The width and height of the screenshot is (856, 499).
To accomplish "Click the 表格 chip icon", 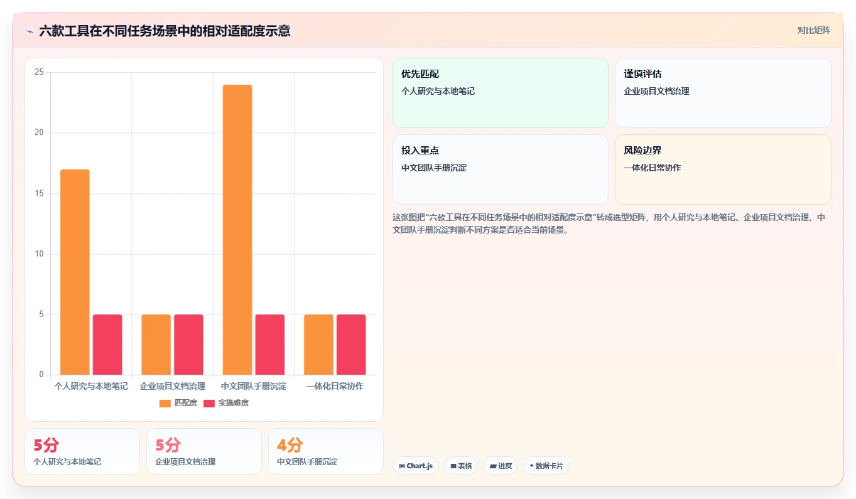I will (453, 466).
